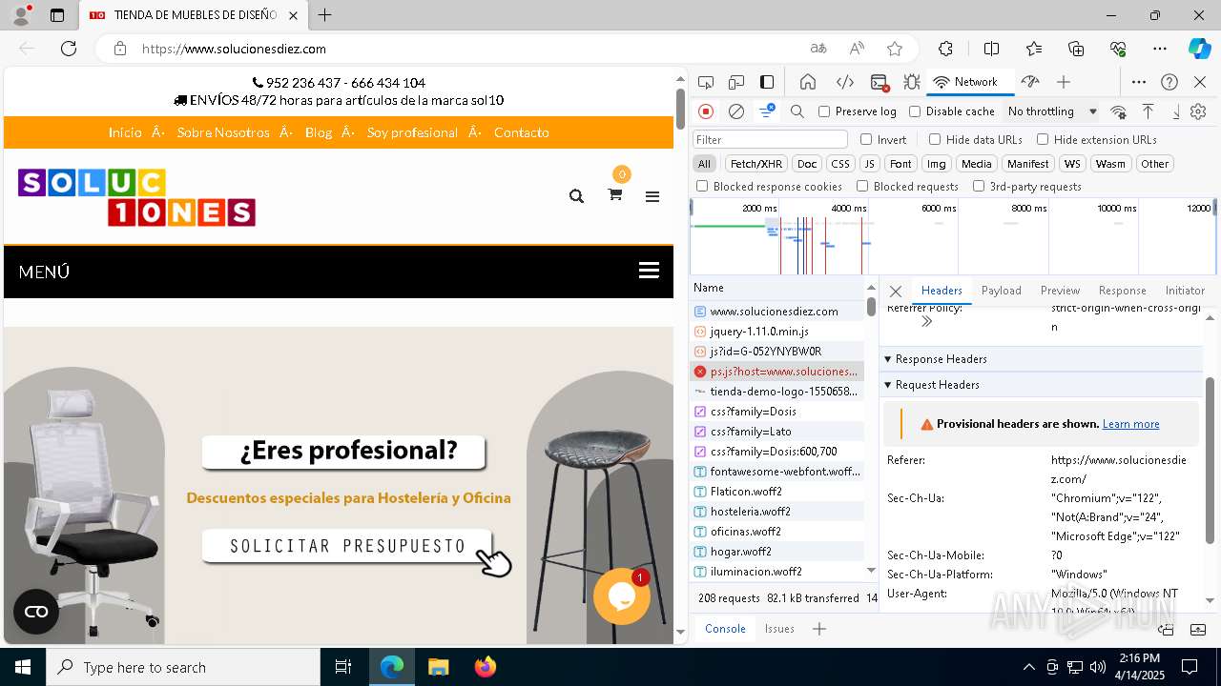
Task: Open the Inspect element picker tool
Action: pos(706,82)
